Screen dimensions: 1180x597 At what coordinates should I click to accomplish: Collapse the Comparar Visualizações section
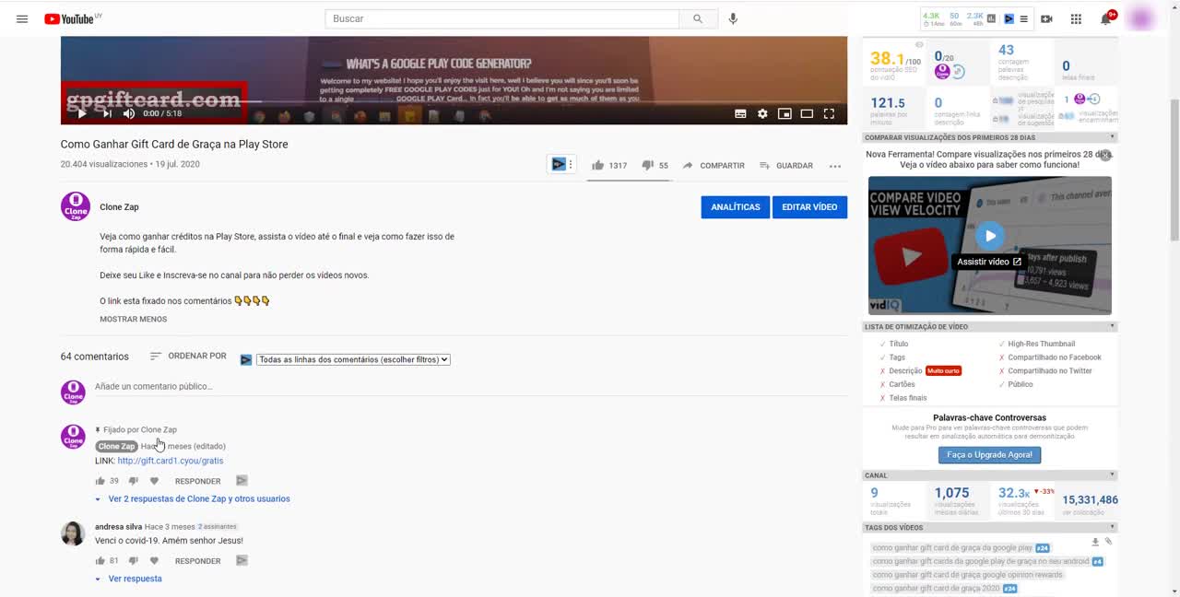point(1112,137)
